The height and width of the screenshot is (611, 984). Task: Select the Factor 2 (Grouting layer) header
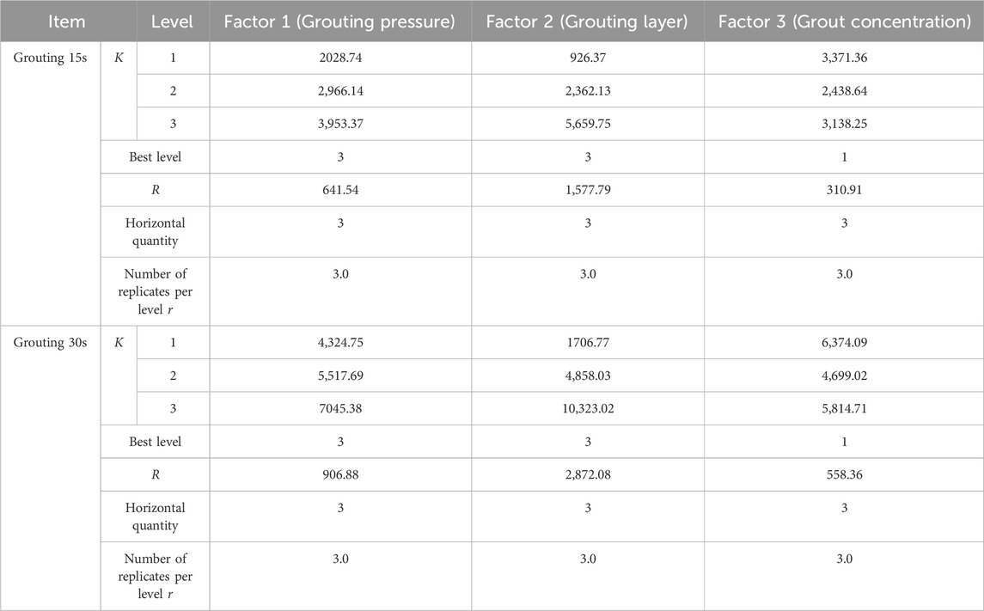587,21
